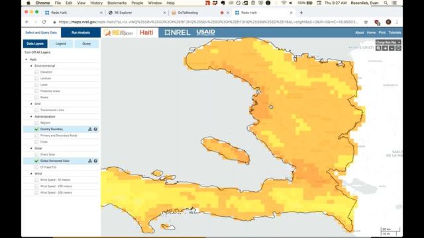Enable the Regions layer checkbox
The height and width of the screenshot is (238, 424).
[36, 123]
